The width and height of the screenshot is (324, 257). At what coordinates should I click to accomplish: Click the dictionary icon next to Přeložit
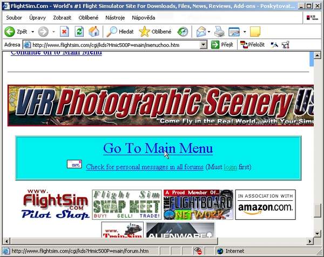point(274,45)
